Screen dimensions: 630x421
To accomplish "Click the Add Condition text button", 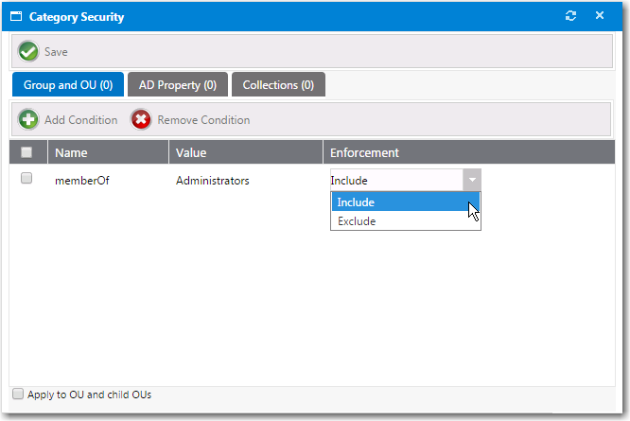I will click(x=81, y=120).
